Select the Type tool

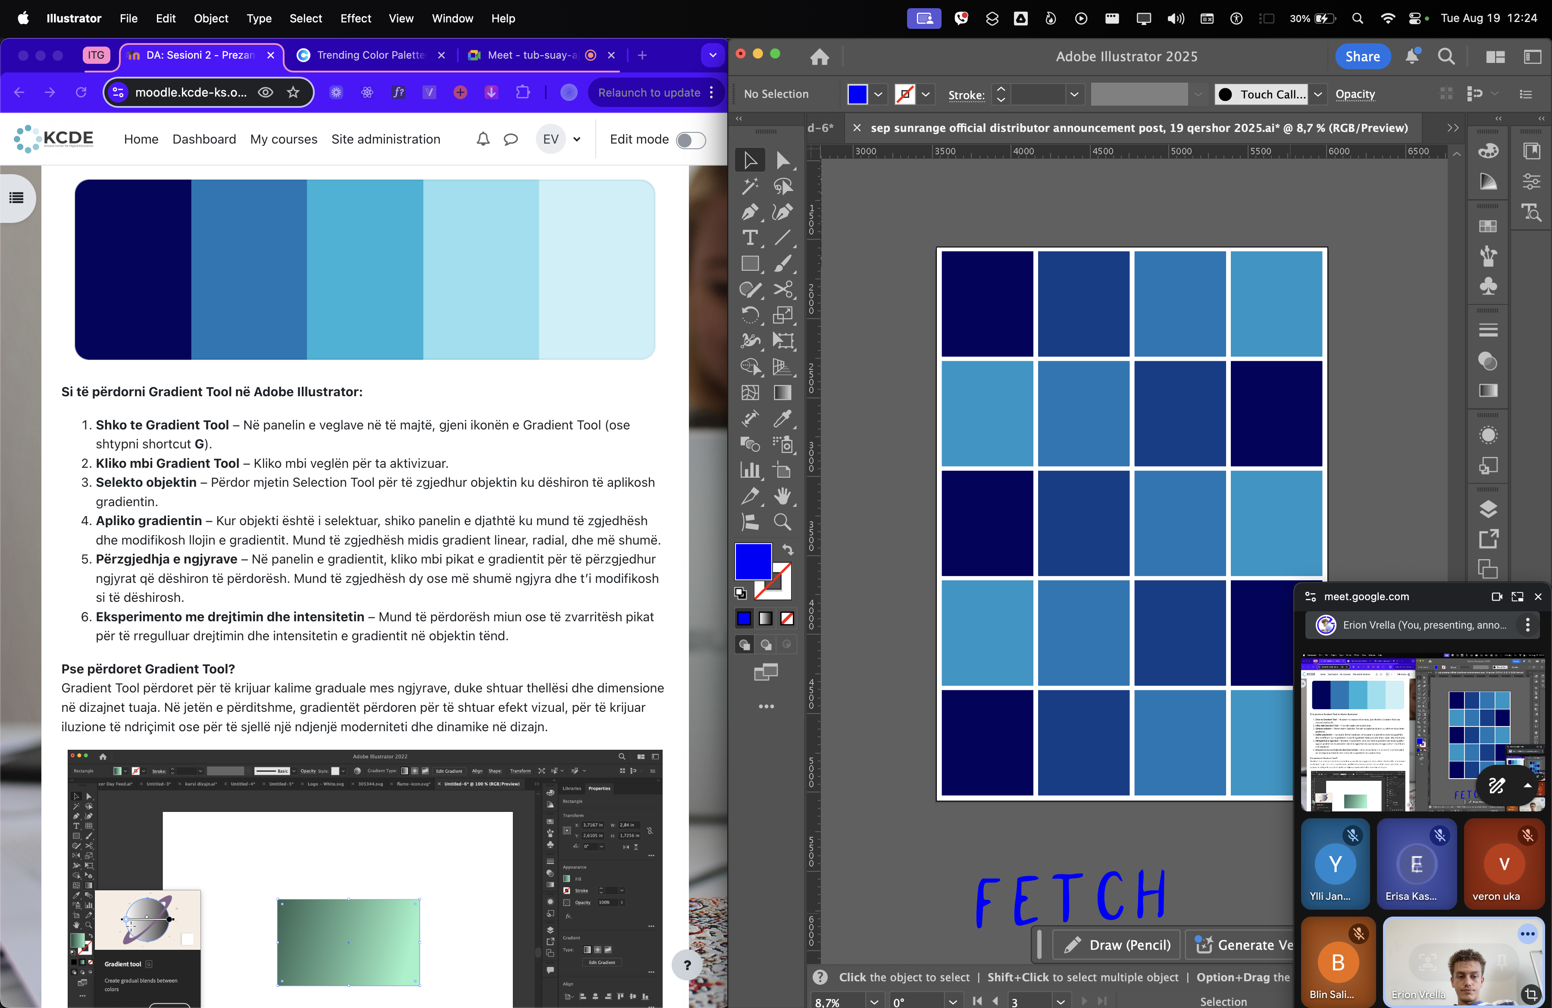(750, 238)
